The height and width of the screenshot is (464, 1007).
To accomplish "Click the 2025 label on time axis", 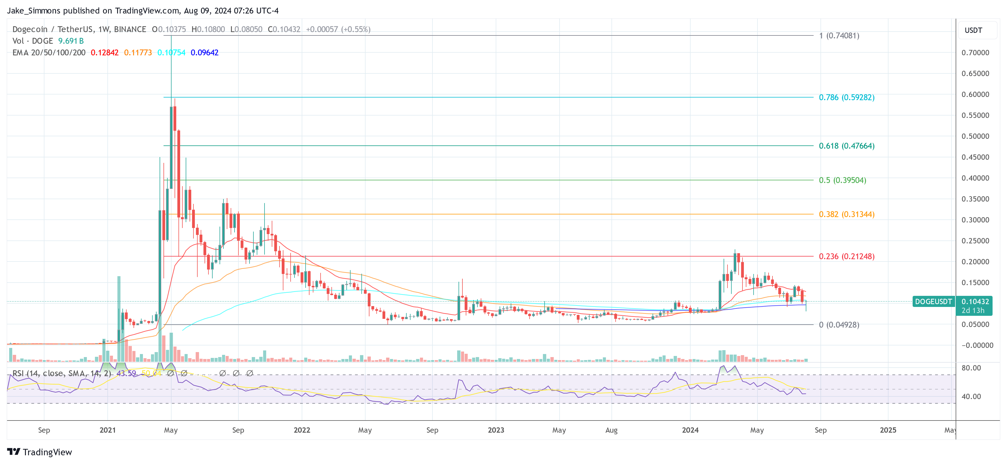I will (x=888, y=430).
